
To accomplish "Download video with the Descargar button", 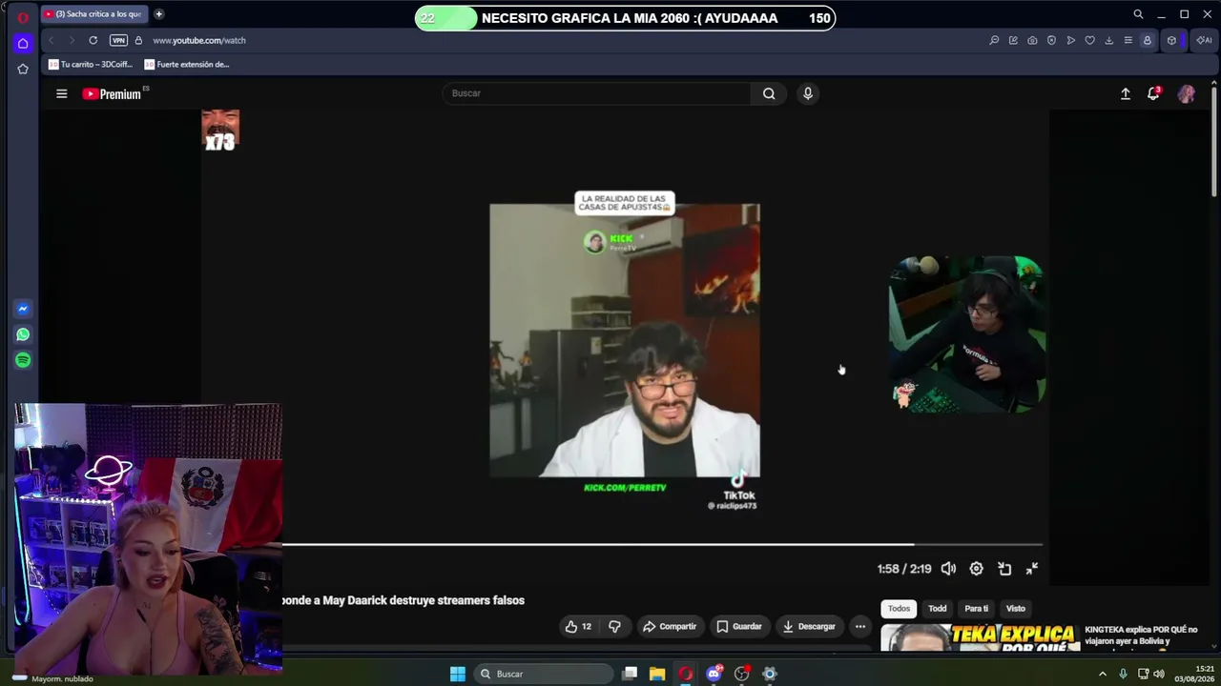I will pos(809,626).
